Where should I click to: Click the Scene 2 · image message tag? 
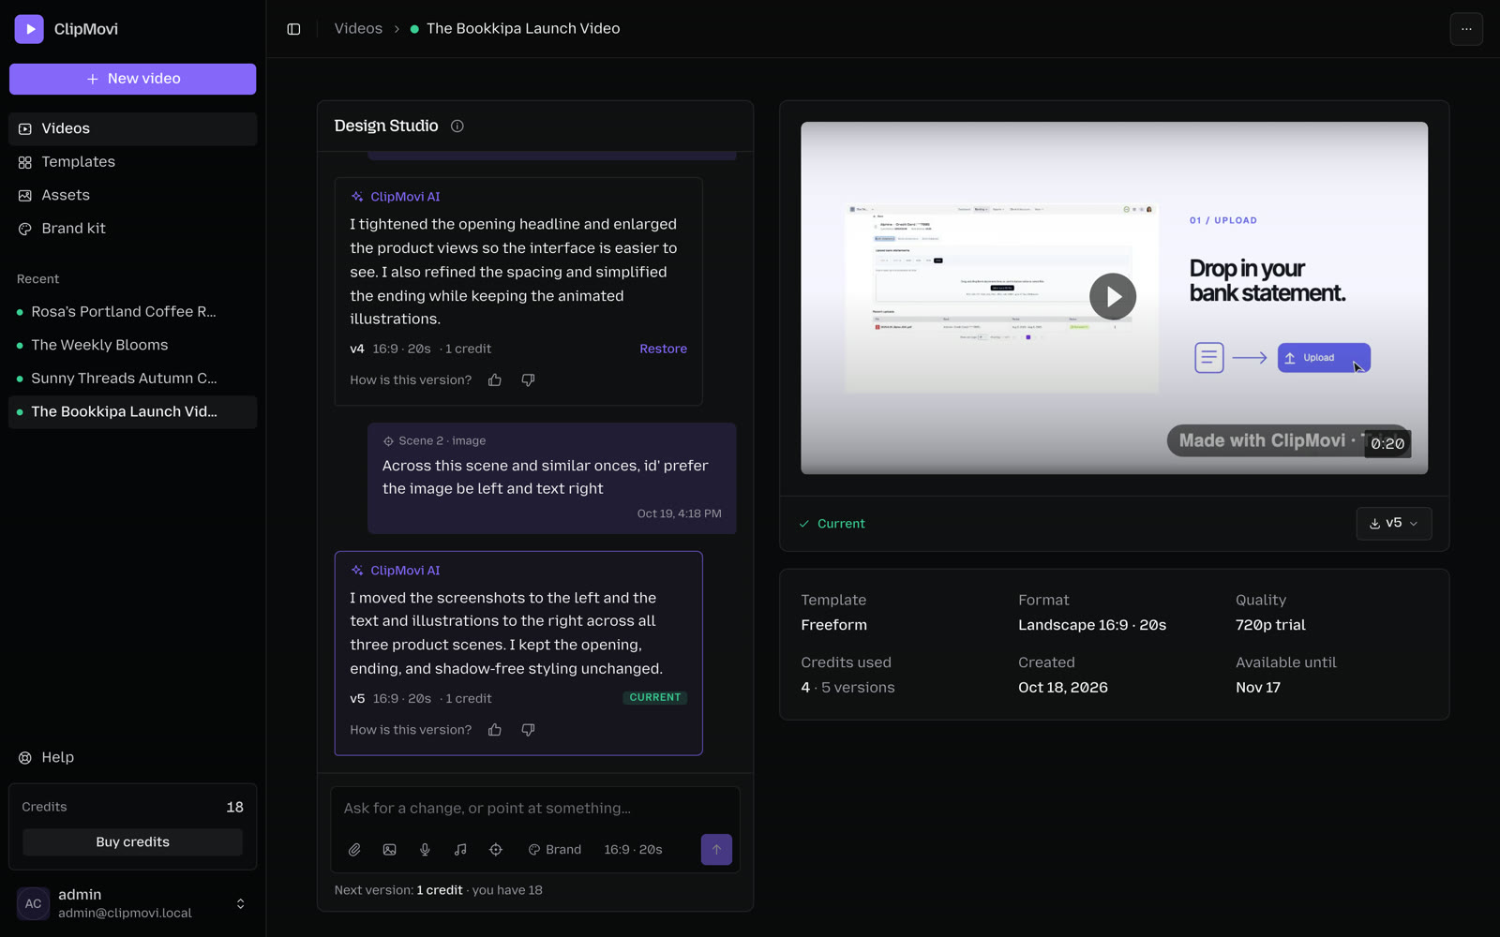(x=434, y=441)
